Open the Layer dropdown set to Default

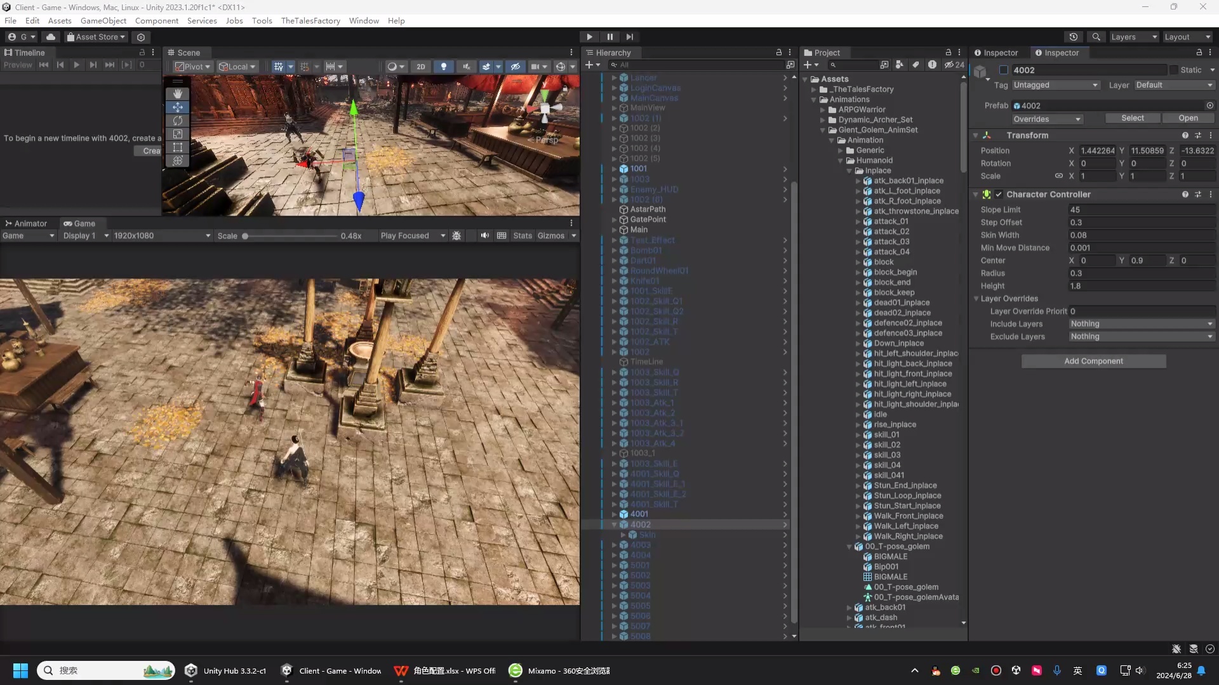(1174, 84)
